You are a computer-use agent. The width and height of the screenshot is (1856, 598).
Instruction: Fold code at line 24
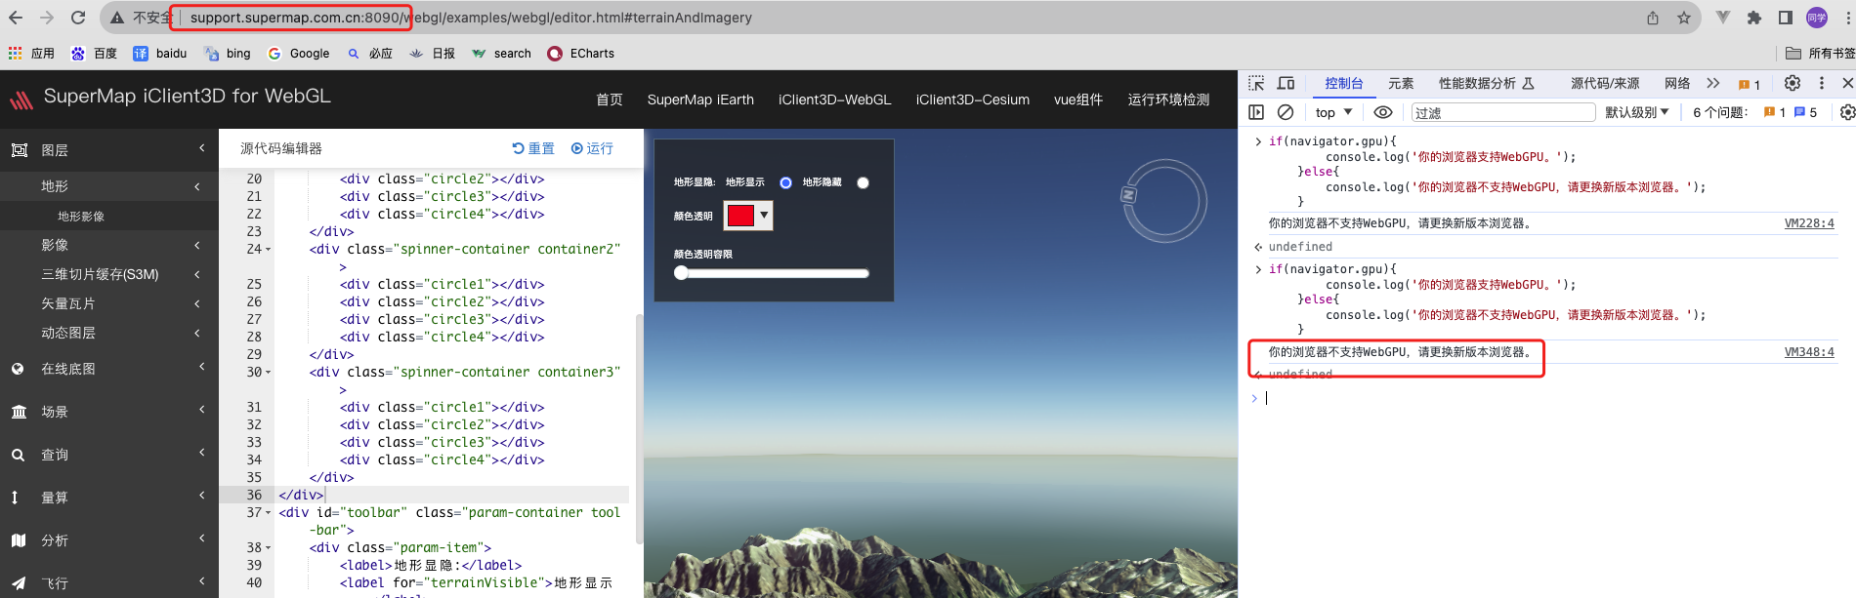click(x=269, y=250)
